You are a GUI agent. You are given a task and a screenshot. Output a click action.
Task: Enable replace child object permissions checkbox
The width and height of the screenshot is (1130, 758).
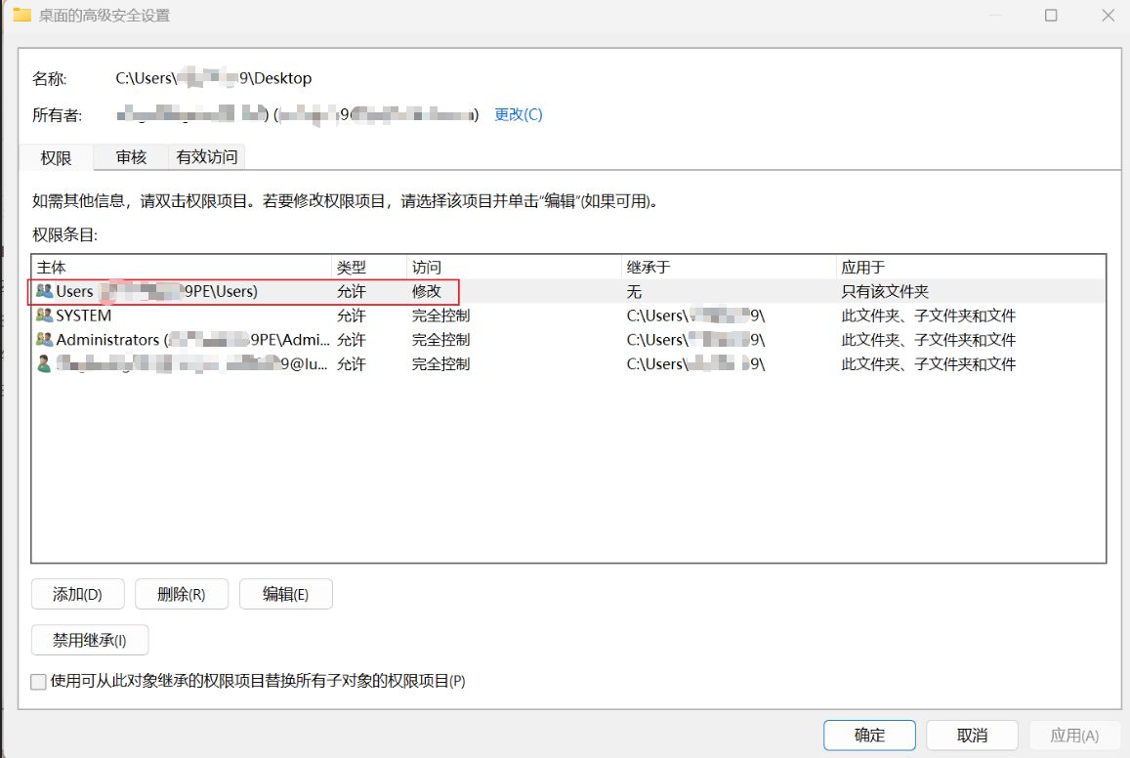(38, 682)
